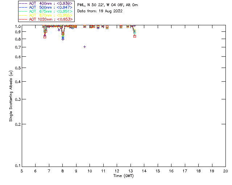
Task: Click the AOT 1020nm legend entry
Action: coord(46,19)
